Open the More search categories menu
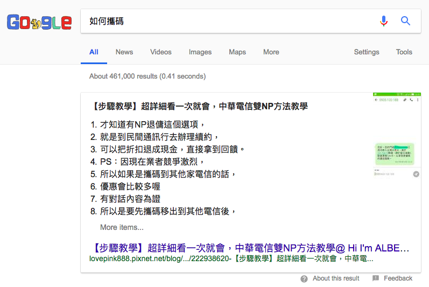This screenshot has width=429, height=287. 271,52
